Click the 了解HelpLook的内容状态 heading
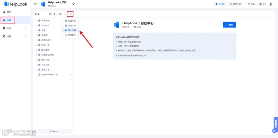Screen dimensions: 278x138 (x=127, y=37)
